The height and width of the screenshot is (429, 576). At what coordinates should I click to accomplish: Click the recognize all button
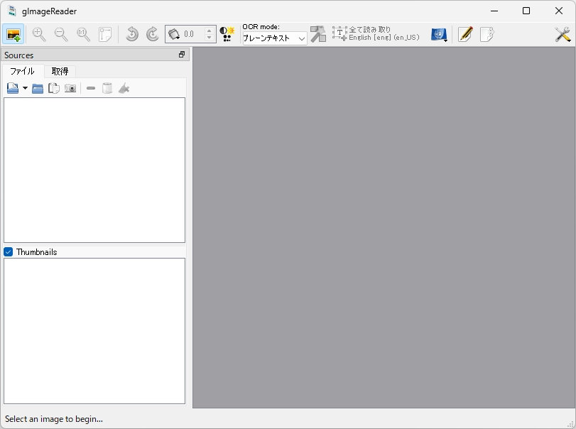[x=376, y=34]
